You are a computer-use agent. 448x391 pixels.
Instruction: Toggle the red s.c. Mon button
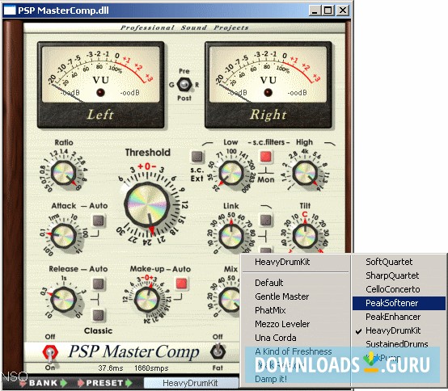click(266, 156)
